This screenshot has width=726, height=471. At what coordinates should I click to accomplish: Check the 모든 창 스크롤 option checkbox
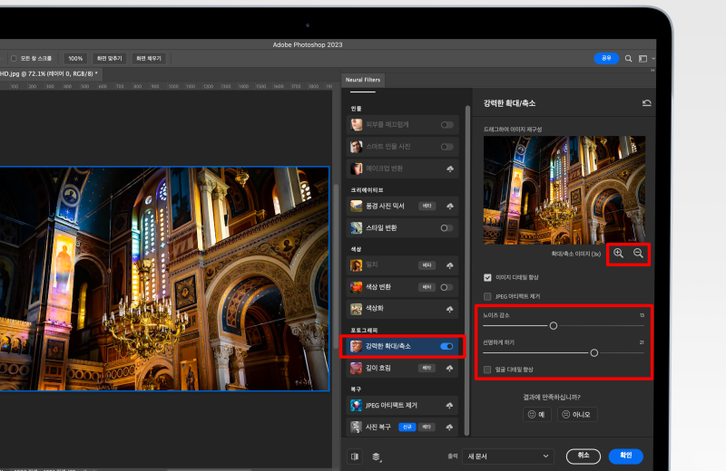tap(14, 58)
